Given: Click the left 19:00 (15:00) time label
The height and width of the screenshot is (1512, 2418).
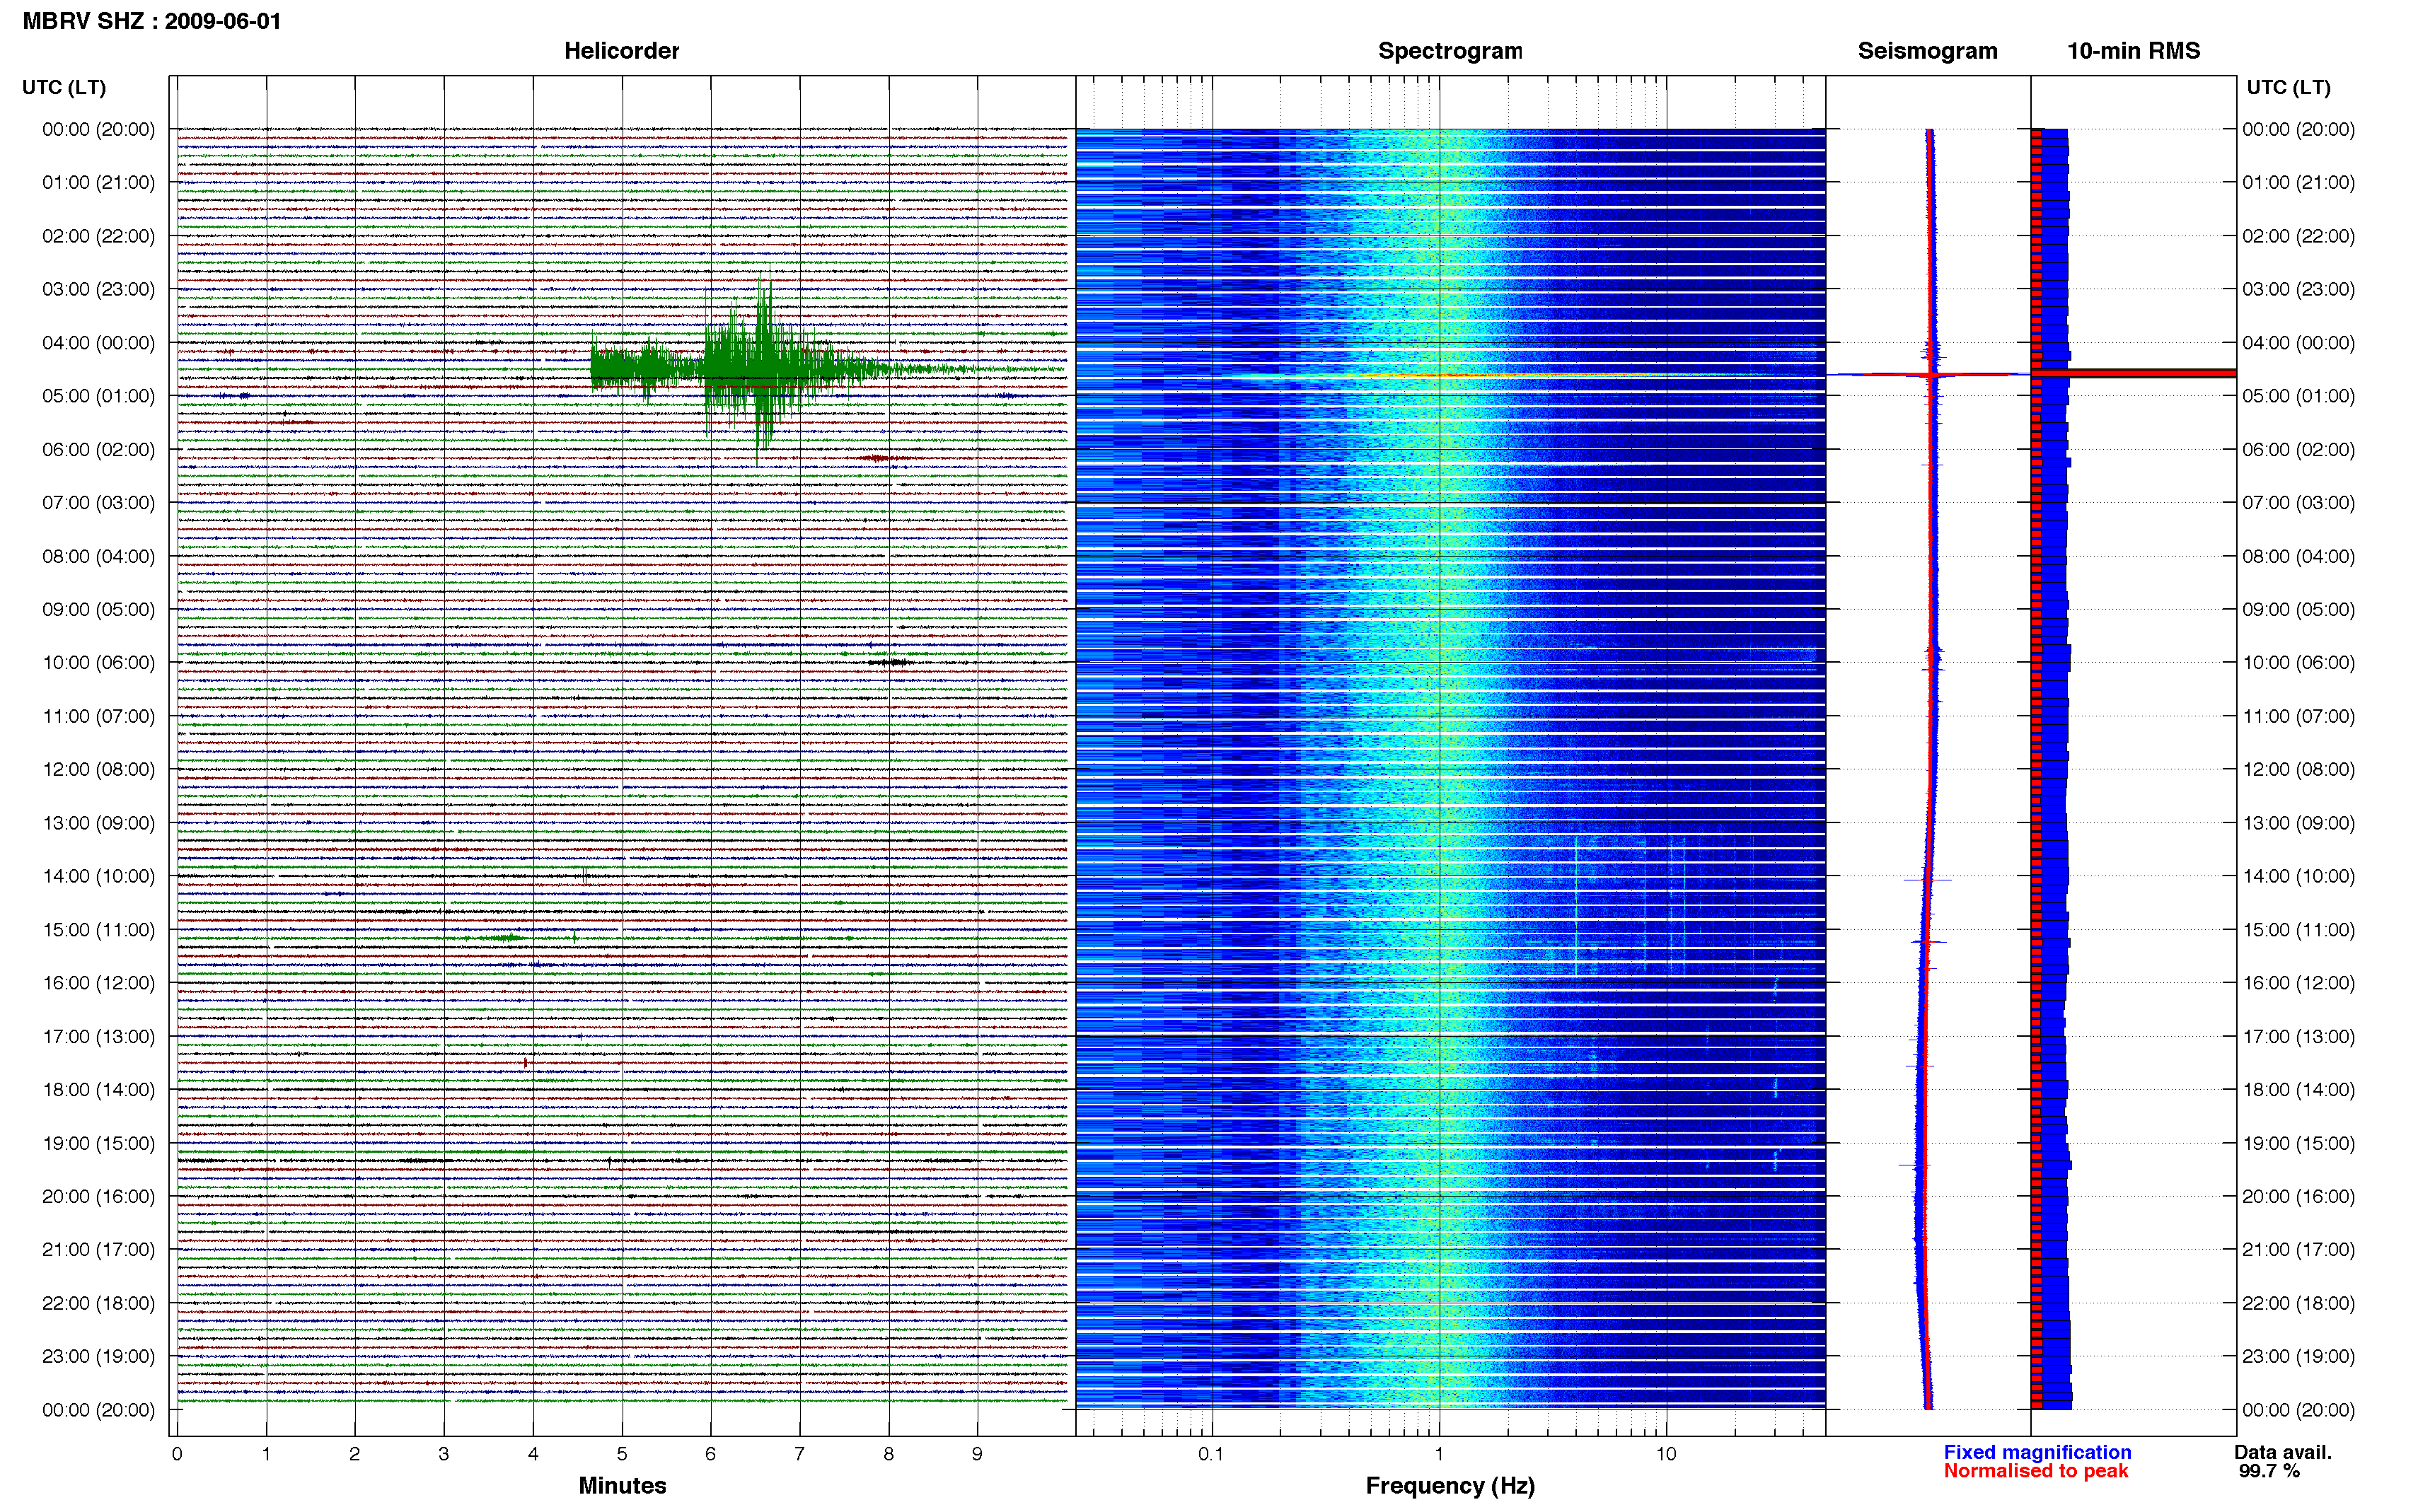Looking at the screenshot, I should tap(98, 1143).
